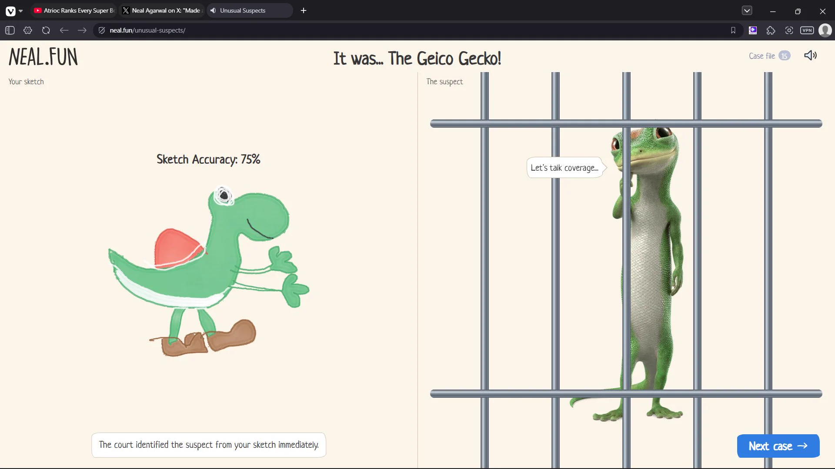Open site info shield icon

tap(102, 30)
